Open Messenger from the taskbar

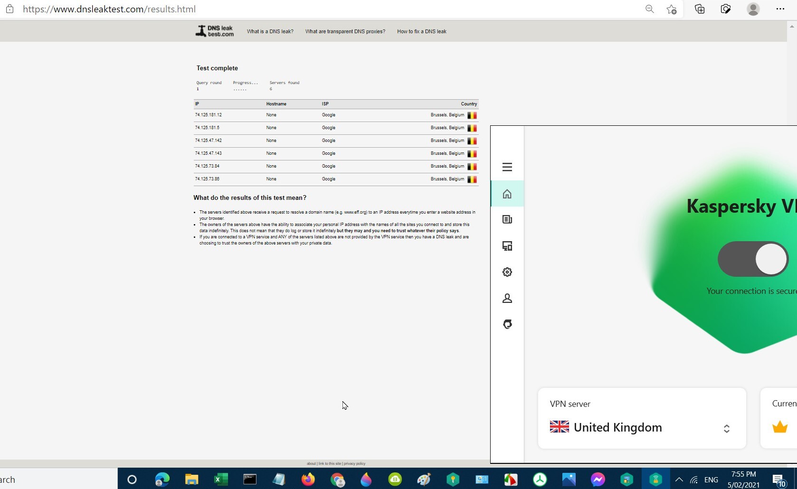[x=598, y=480]
